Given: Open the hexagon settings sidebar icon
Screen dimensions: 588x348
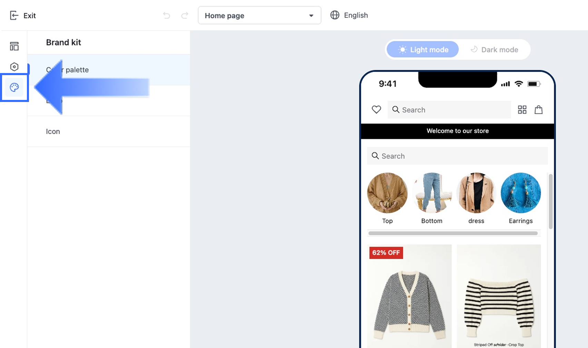Looking at the screenshot, I should (x=14, y=66).
